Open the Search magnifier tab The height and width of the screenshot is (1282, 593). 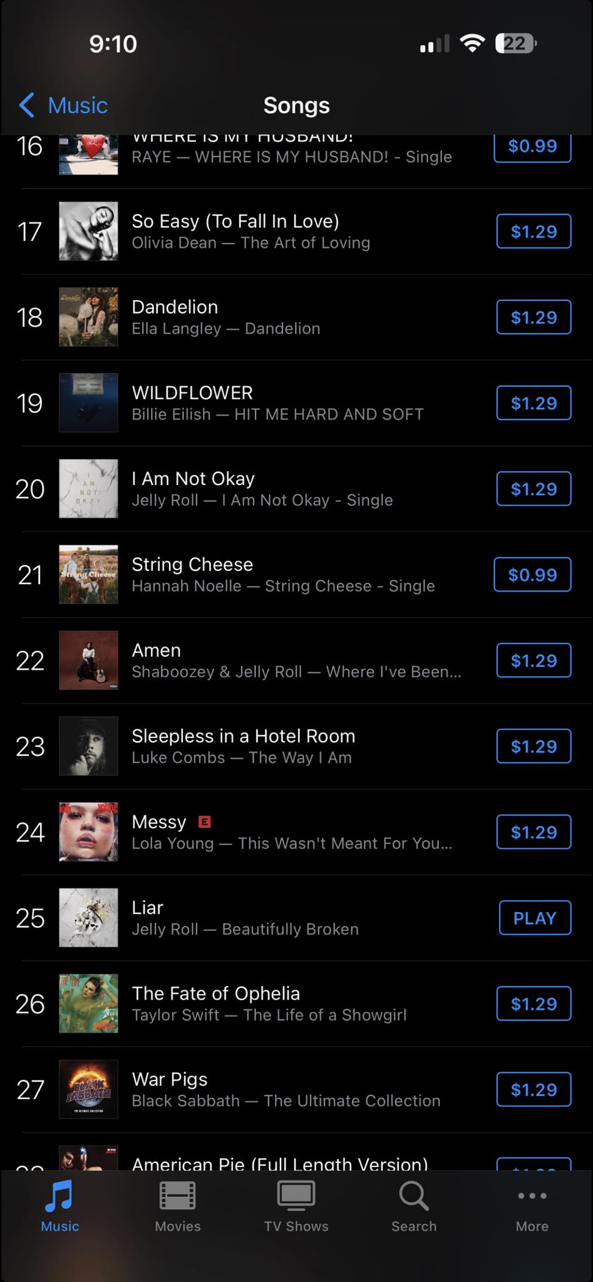(x=414, y=1196)
